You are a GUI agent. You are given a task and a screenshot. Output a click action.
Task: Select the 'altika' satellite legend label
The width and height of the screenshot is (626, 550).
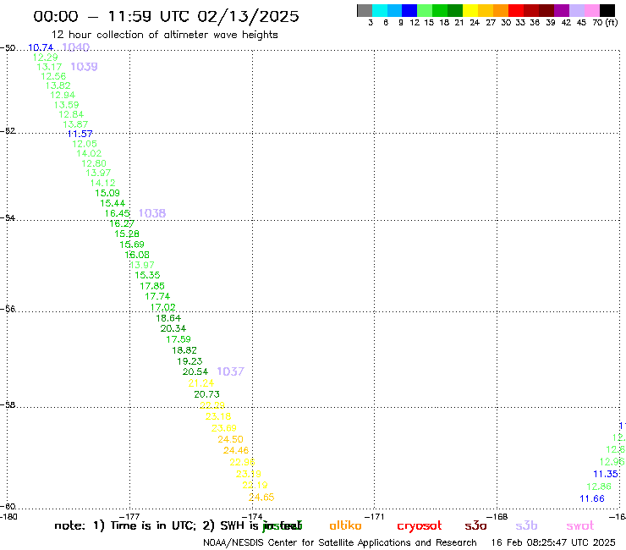click(x=345, y=525)
